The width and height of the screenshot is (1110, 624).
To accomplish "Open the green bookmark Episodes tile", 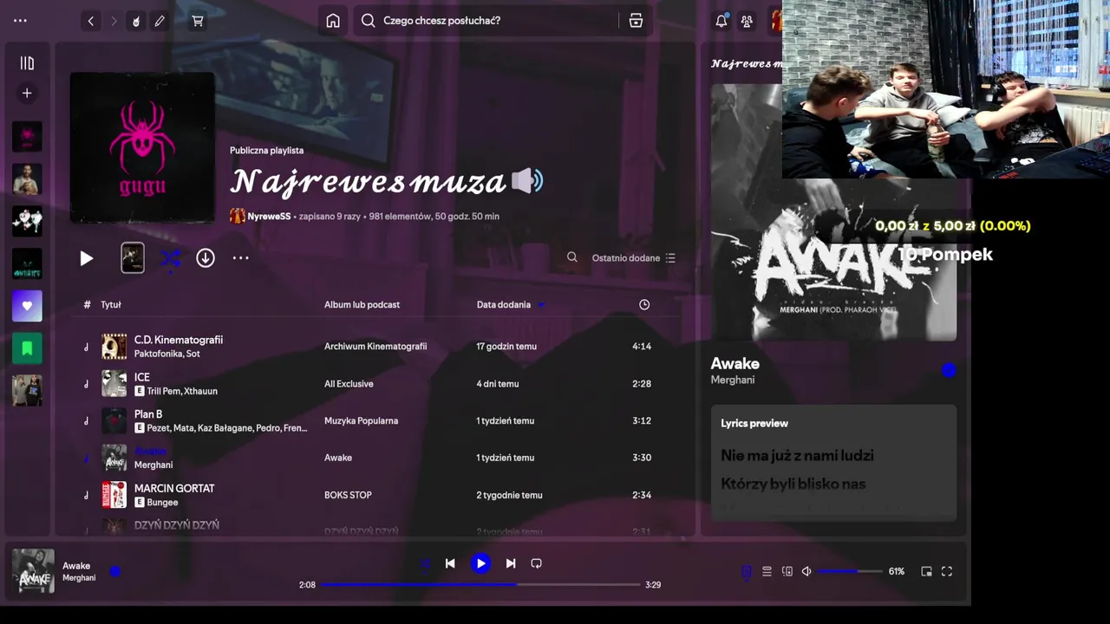I will tap(27, 348).
